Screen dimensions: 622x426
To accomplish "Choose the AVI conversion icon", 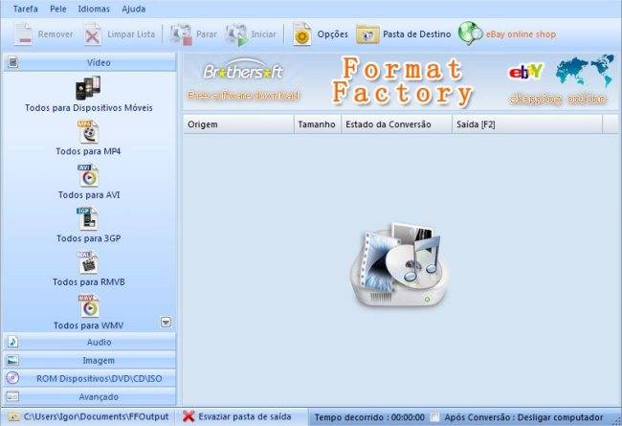I will 88,175.
